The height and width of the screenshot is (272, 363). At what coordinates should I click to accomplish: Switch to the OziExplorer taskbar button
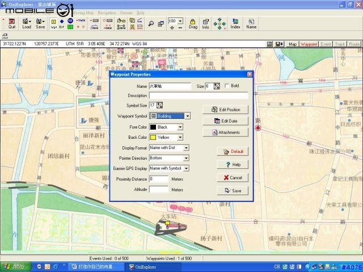(x=153, y=267)
